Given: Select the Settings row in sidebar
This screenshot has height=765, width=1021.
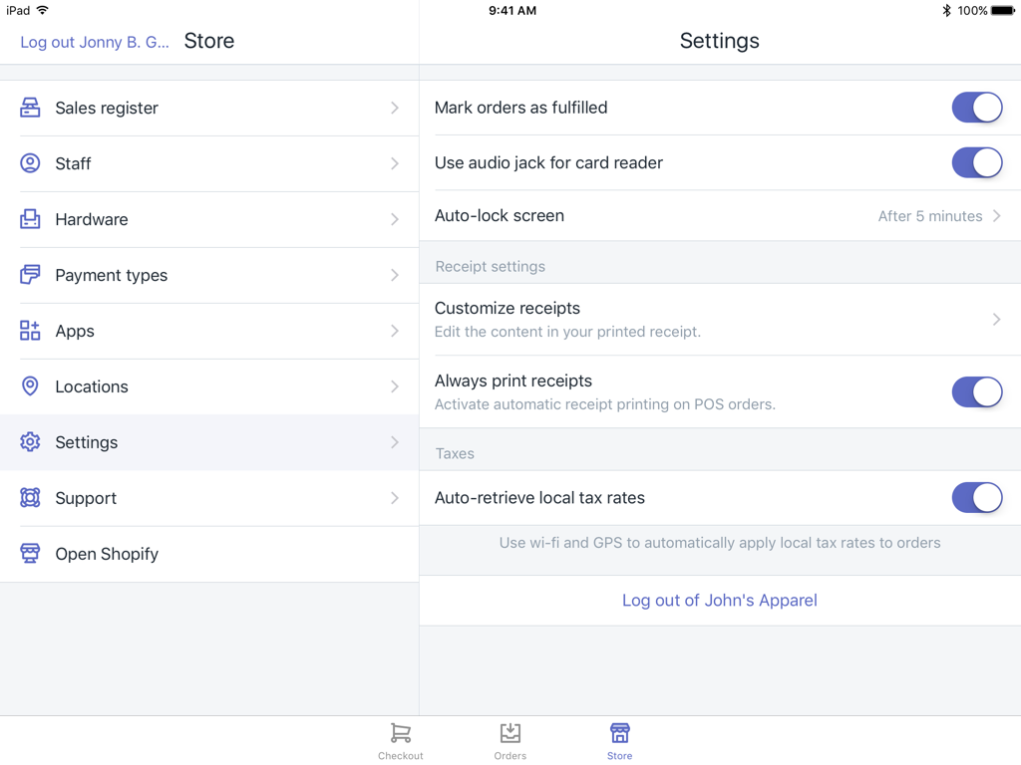Looking at the screenshot, I should point(209,442).
